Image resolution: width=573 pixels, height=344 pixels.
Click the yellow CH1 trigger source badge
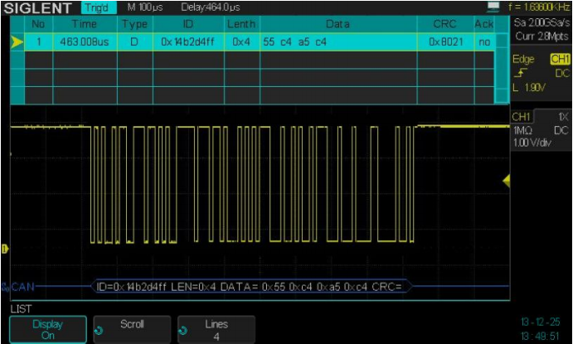(560, 59)
